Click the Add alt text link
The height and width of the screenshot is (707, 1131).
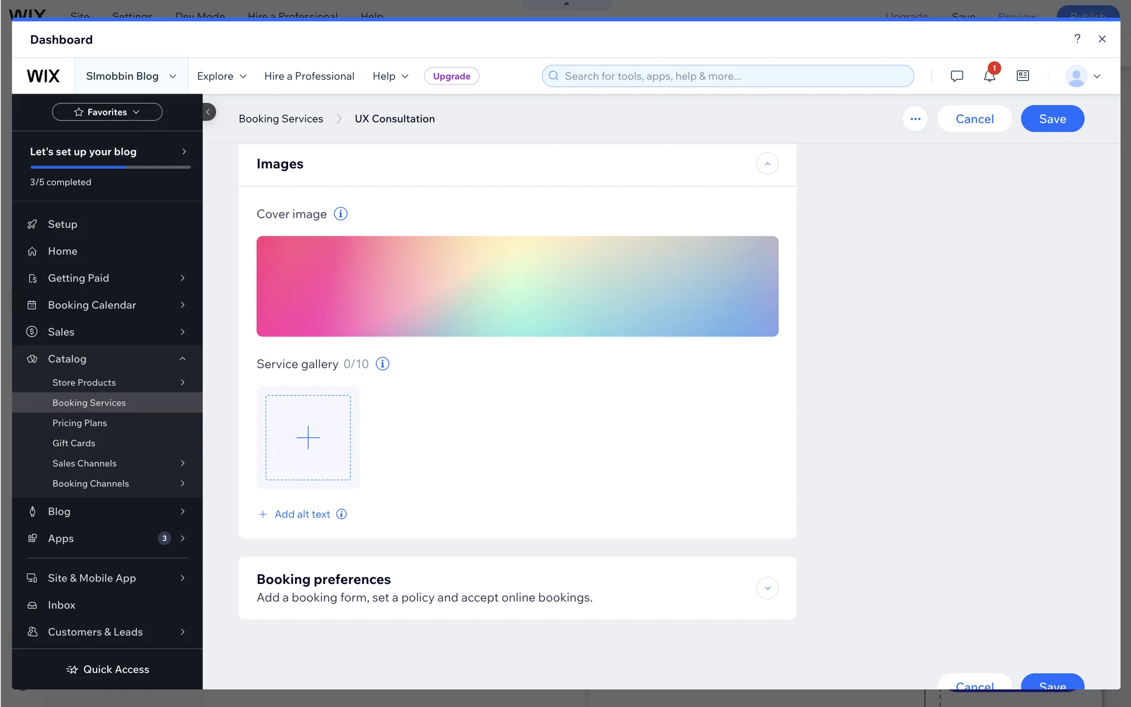click(302, 514)
